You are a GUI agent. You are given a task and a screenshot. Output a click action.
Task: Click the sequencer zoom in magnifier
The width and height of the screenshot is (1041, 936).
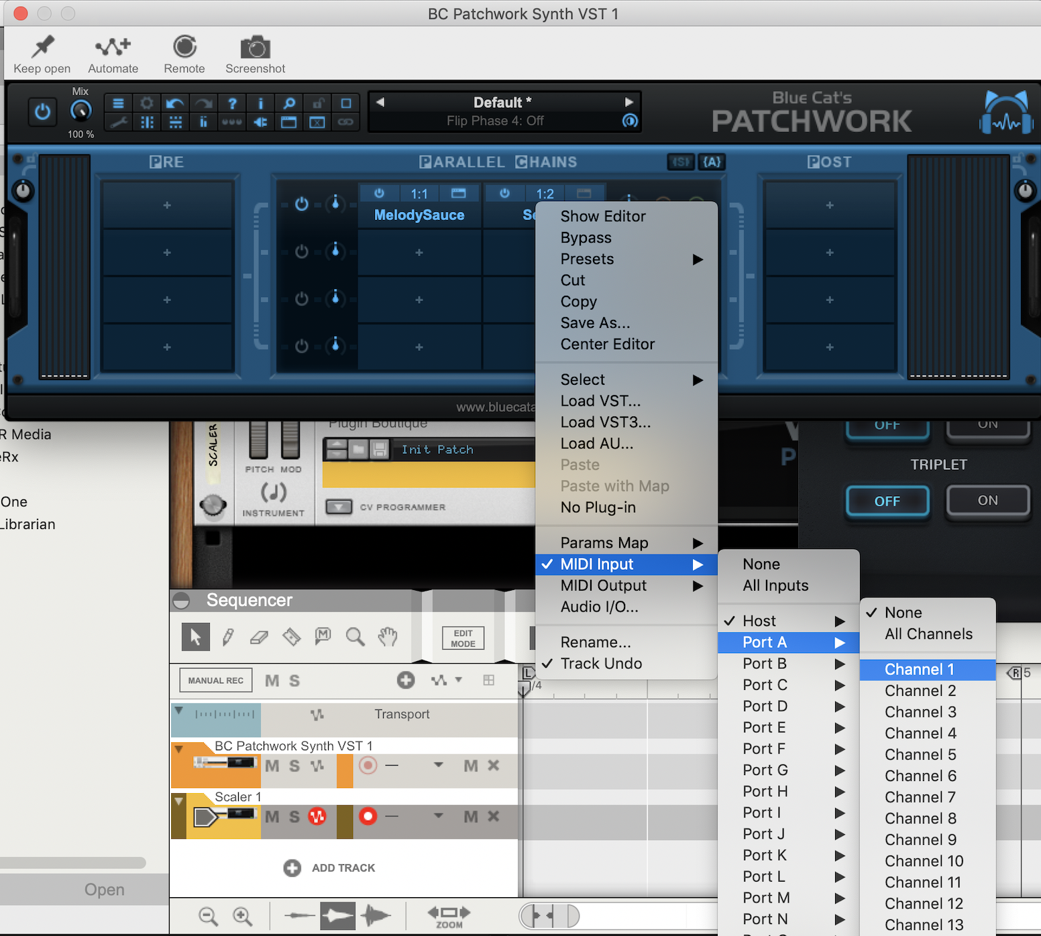click(x=242, y=916)
